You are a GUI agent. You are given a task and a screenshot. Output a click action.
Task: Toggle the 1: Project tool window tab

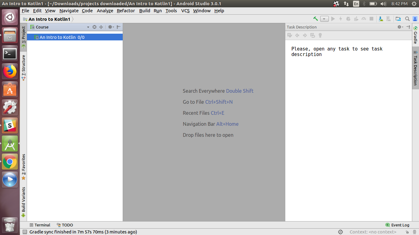click(24, 37)
